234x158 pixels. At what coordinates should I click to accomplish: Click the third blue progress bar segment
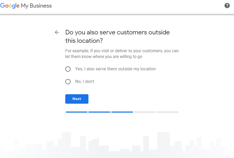click(122, 112)
